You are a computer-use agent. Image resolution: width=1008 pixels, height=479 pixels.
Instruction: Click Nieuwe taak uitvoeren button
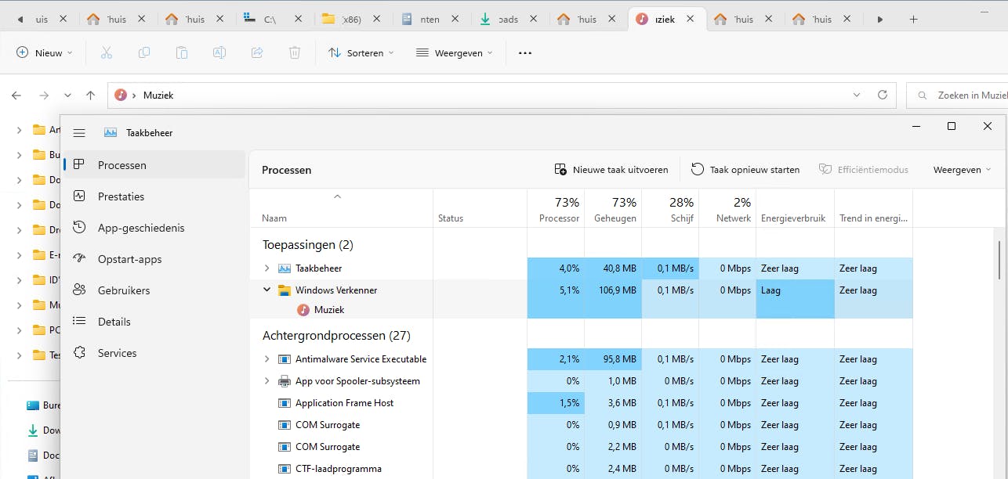(611, 170)
